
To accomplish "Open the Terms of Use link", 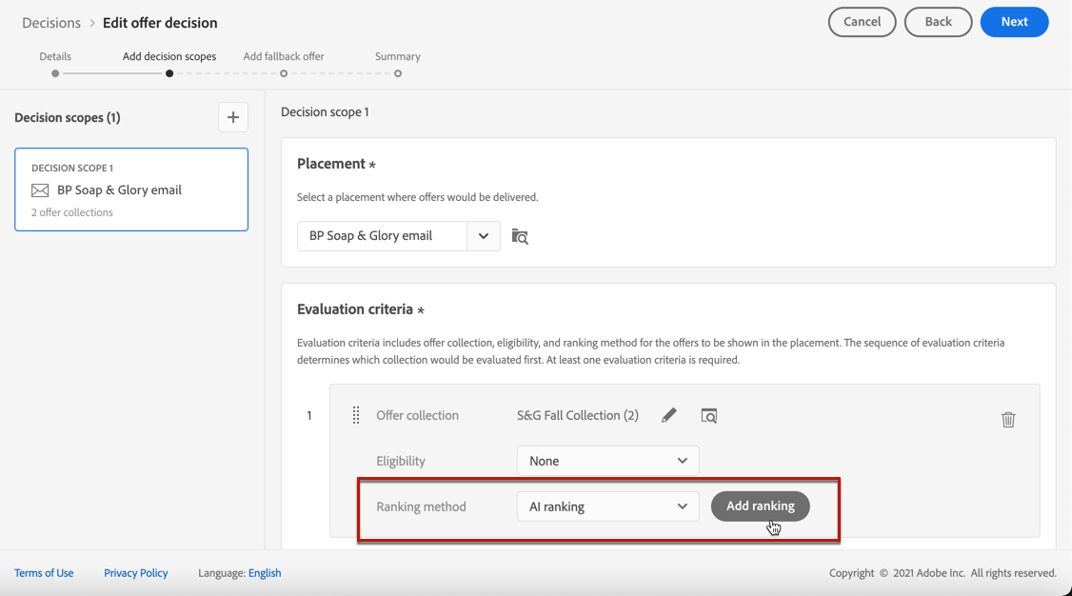I will click(44, 573).
